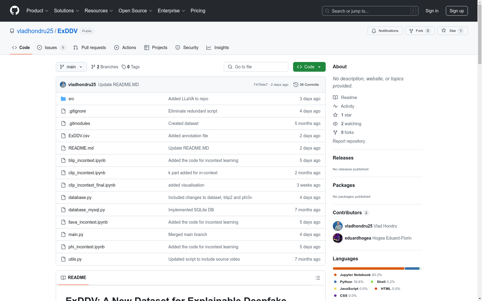This screenshot has width=482, height=301.
Task: Click the Jupyter Notebook orange language bar
Action: tap(368, 268)
